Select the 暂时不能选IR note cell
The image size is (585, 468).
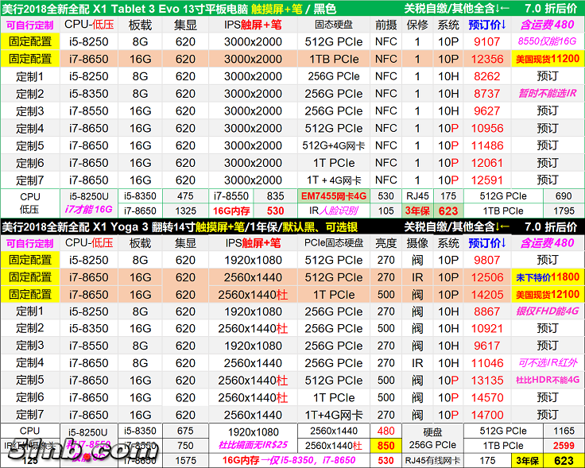click(x=547, y=94)
